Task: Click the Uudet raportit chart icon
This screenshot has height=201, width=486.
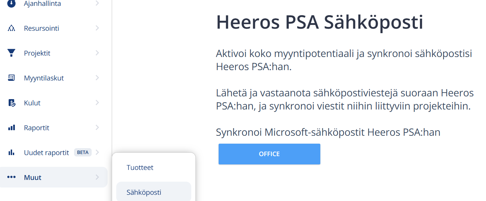Action: click(x=11, y=152)
